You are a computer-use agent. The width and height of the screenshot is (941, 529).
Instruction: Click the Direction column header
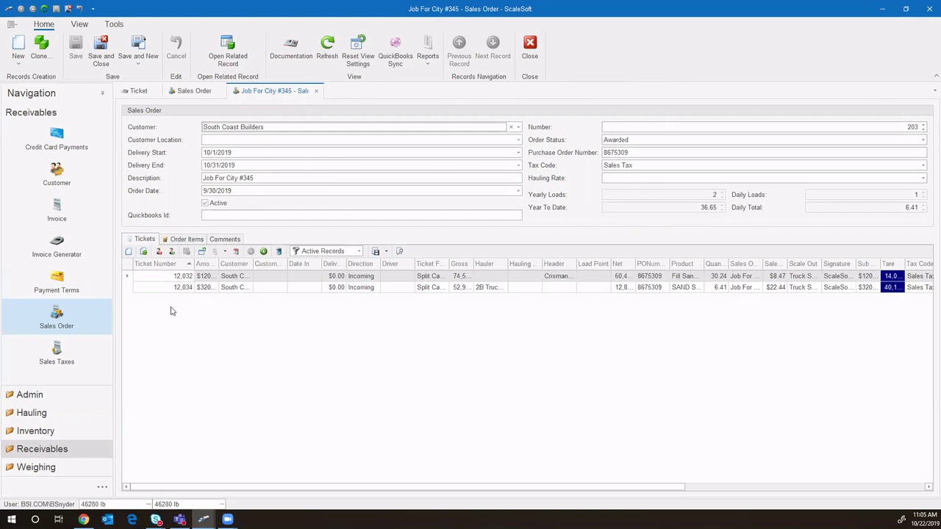pos(362,264)
